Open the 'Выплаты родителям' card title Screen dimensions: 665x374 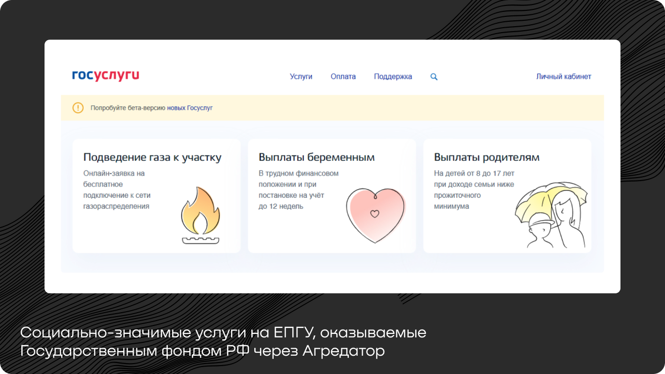point(486,157)
